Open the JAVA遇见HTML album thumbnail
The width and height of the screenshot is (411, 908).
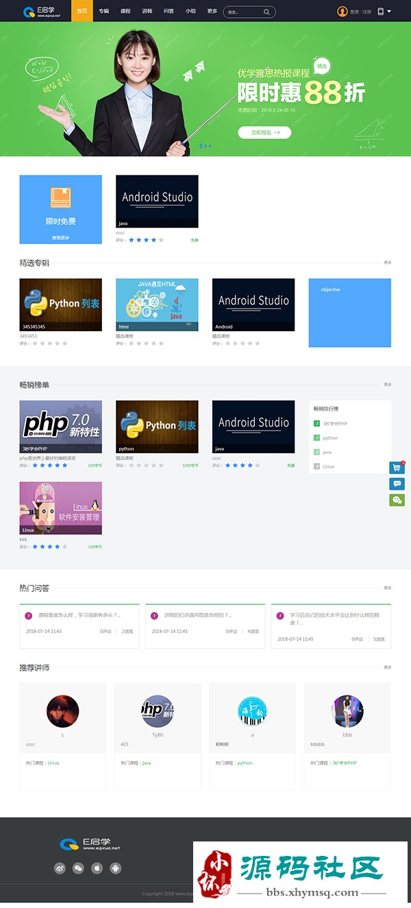pyautogui.click(x=157, y=304)
